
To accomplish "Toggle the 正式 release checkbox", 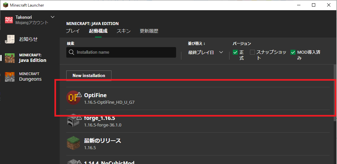I will tap(235, 52).
